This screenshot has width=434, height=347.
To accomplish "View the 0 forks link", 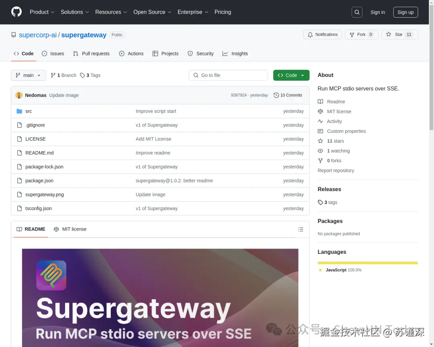I will pyautogui.click(x=330, y=161).
